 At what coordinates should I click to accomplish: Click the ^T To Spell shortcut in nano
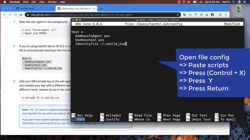(225, 119)
